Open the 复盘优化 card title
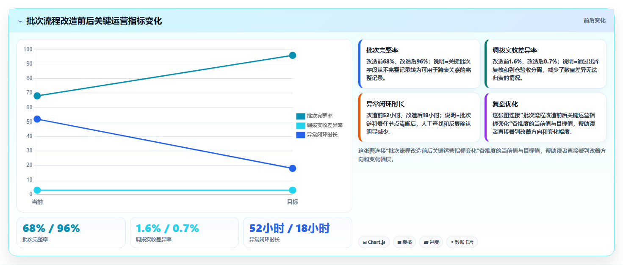623x265 pixels. click(x=505, y=104)
